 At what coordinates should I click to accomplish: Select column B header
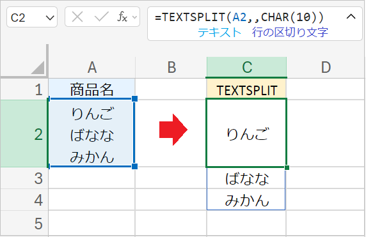point(171,67)
